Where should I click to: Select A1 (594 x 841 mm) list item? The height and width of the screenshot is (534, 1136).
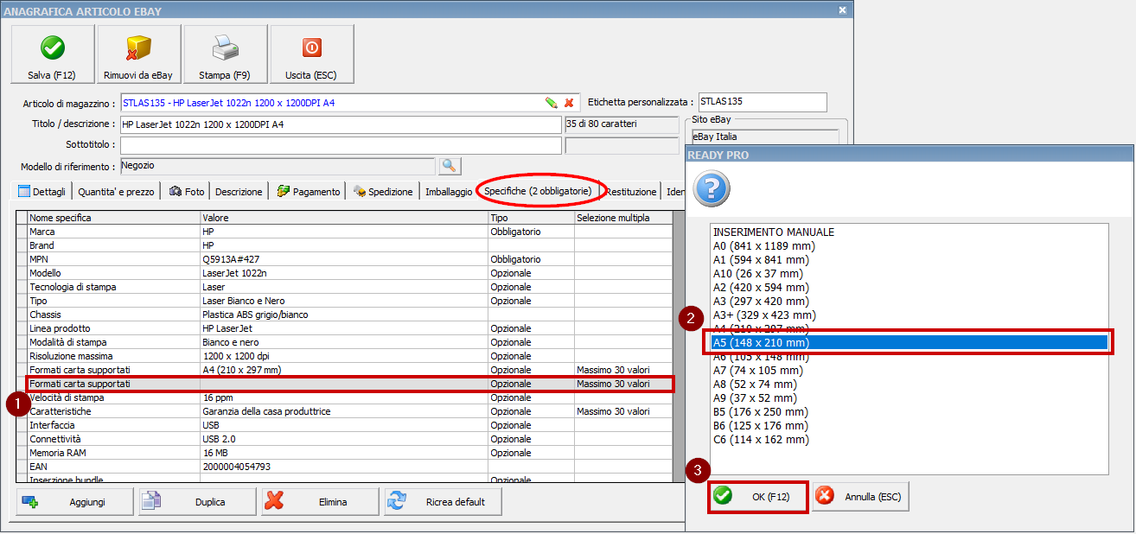pos(908,260)
